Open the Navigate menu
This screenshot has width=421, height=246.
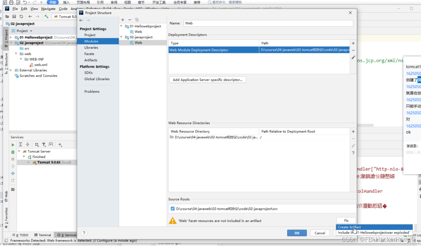(48, 9)
